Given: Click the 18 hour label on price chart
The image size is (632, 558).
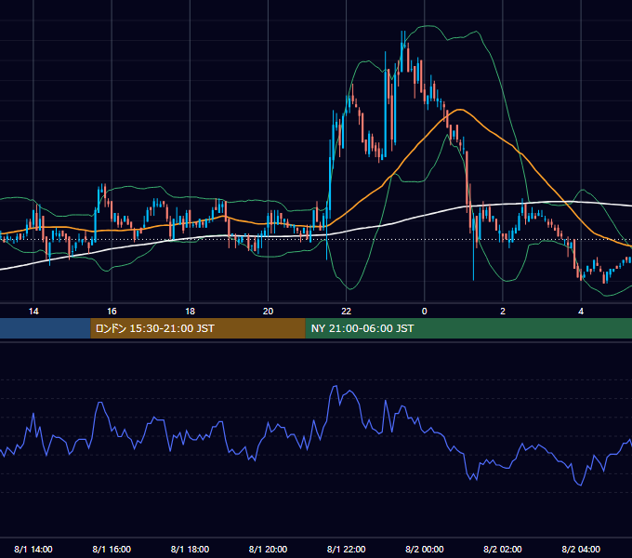Looking at the screenshot, I should click(190, 312).
